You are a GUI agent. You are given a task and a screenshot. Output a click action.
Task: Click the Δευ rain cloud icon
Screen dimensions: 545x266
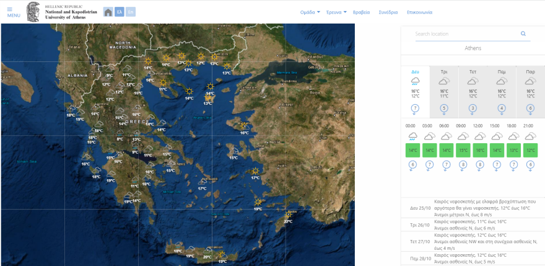(x=415, y=81)
